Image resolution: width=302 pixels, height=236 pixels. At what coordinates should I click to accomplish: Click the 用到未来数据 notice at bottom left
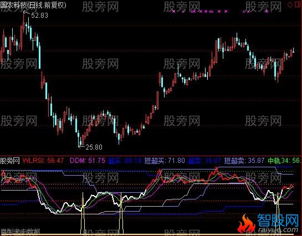point(20,231)
